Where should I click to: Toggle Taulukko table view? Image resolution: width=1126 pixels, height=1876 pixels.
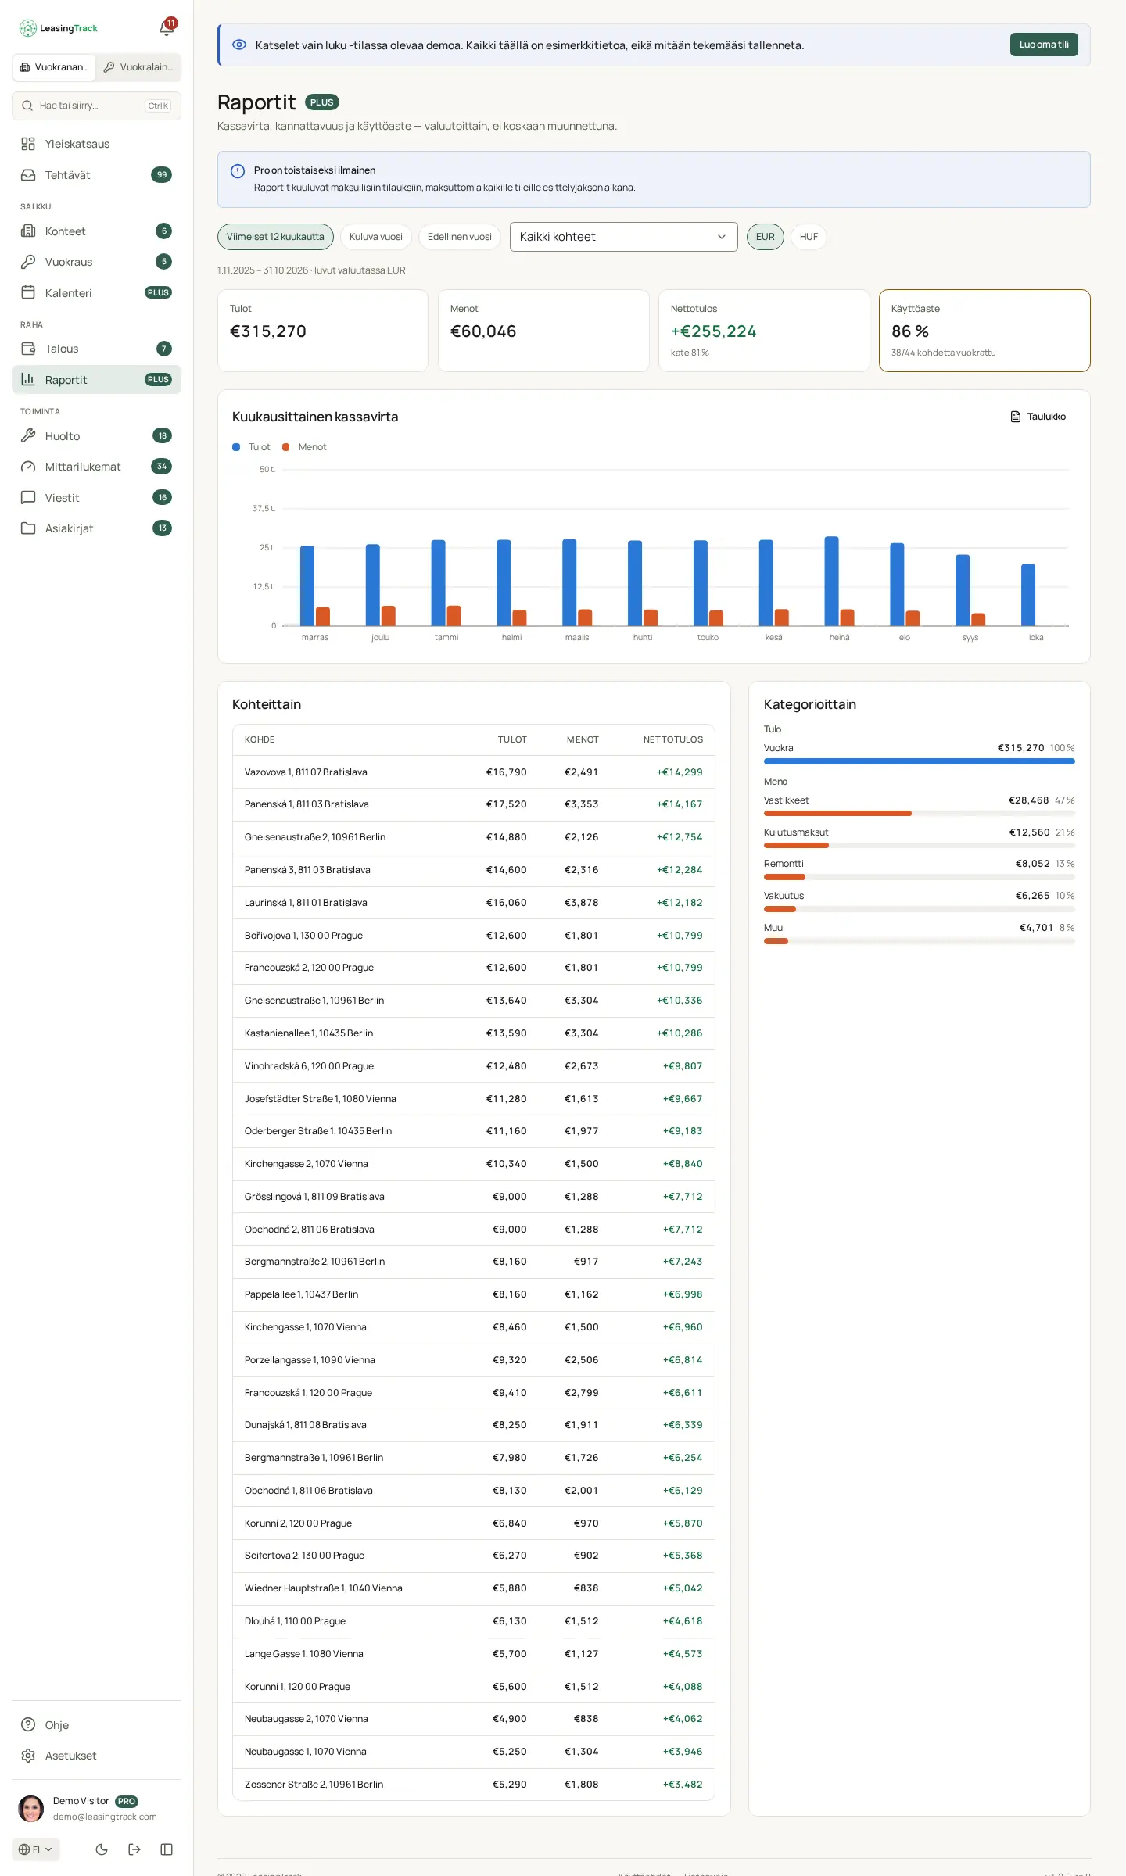[x=1038, y=417]
